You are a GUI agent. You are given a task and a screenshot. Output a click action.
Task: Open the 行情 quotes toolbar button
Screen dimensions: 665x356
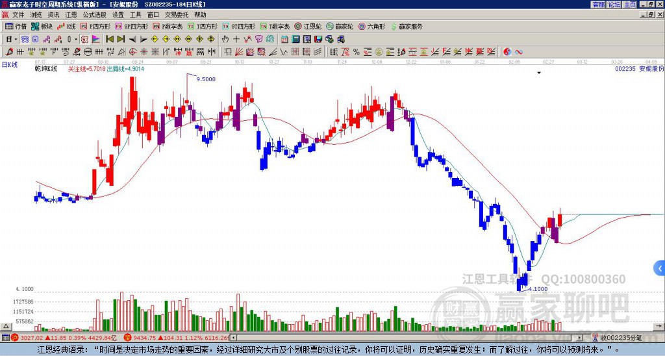coord(16,26)
